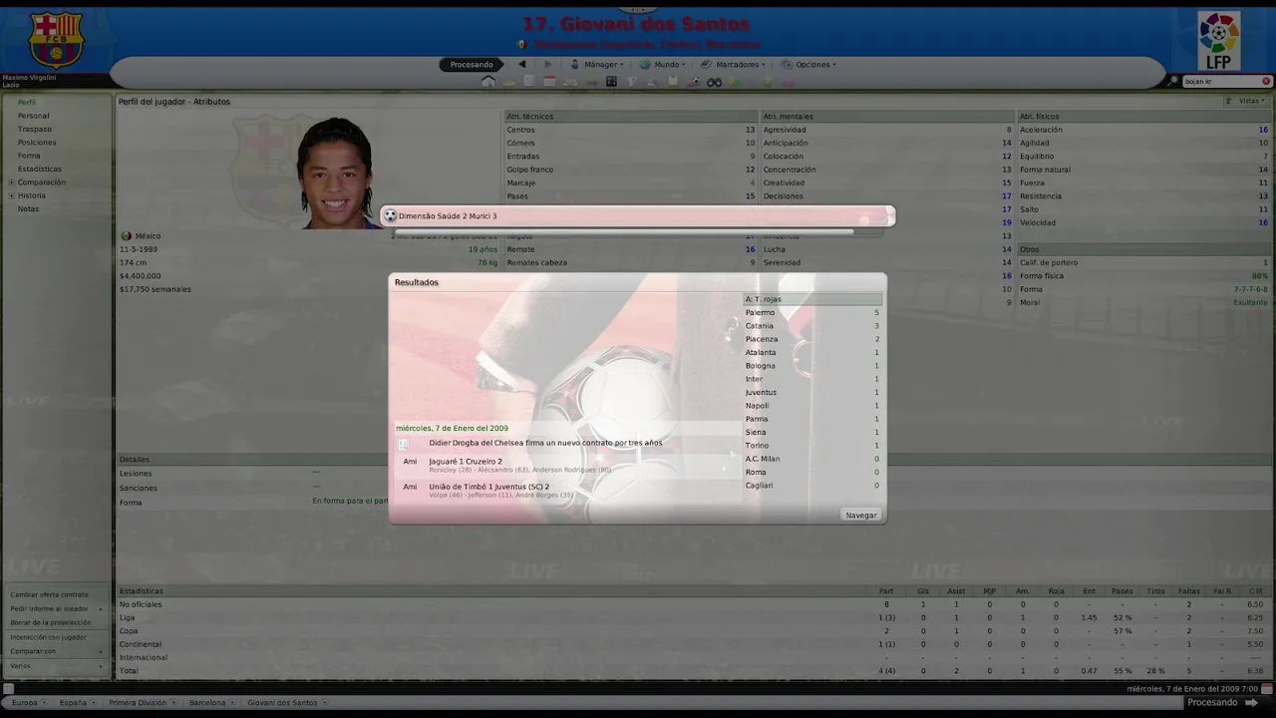The height and width of the screenshot is (718, 1276).
Task: Click the continue arrow beside bottom Procesando
Action: click(x=1252, y=702)
